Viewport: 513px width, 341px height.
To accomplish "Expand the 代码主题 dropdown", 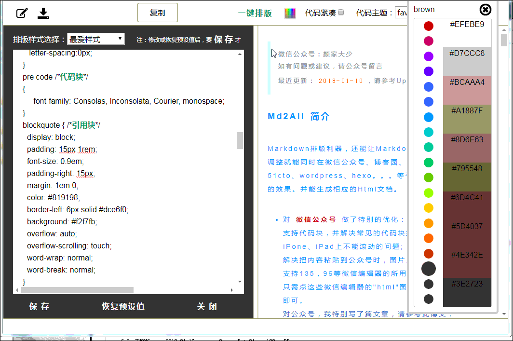I will click(x=401, y=13).
